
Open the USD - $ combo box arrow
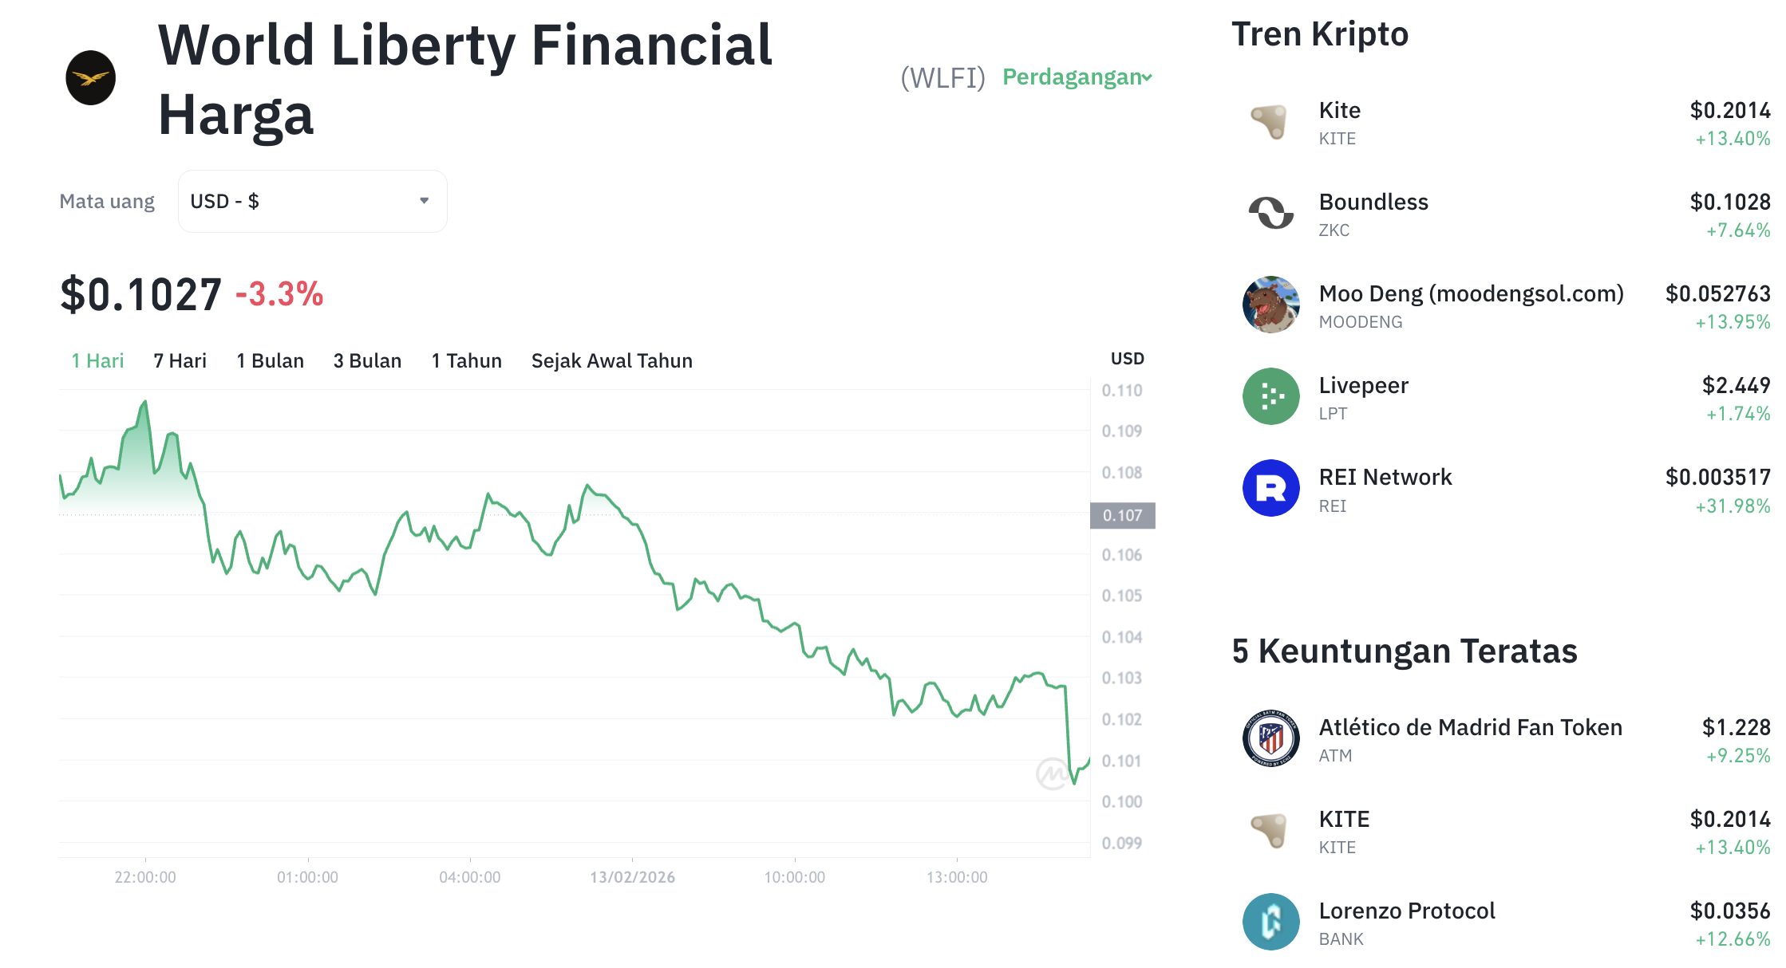click(x=424, y=201)
